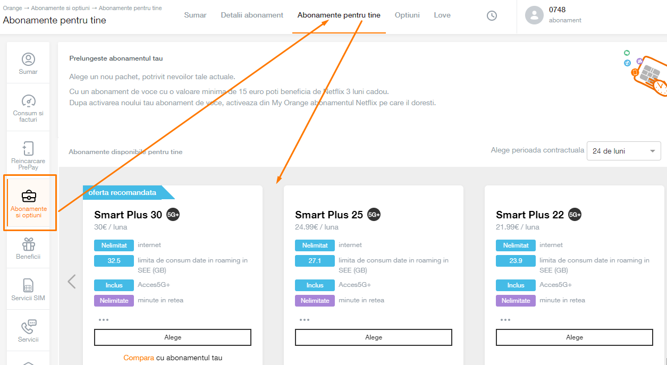Image resolution: width=667 pixels, height=365 pixels.
Task: Choose Smart Plus 22 with Alege button
Action: coord(575,337)
